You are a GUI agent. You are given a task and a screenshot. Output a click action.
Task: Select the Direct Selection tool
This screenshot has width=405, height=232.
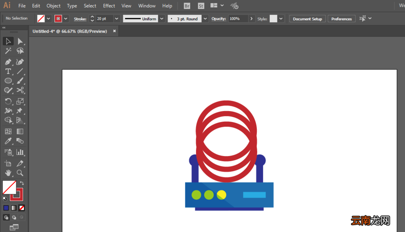coord(20,41)
